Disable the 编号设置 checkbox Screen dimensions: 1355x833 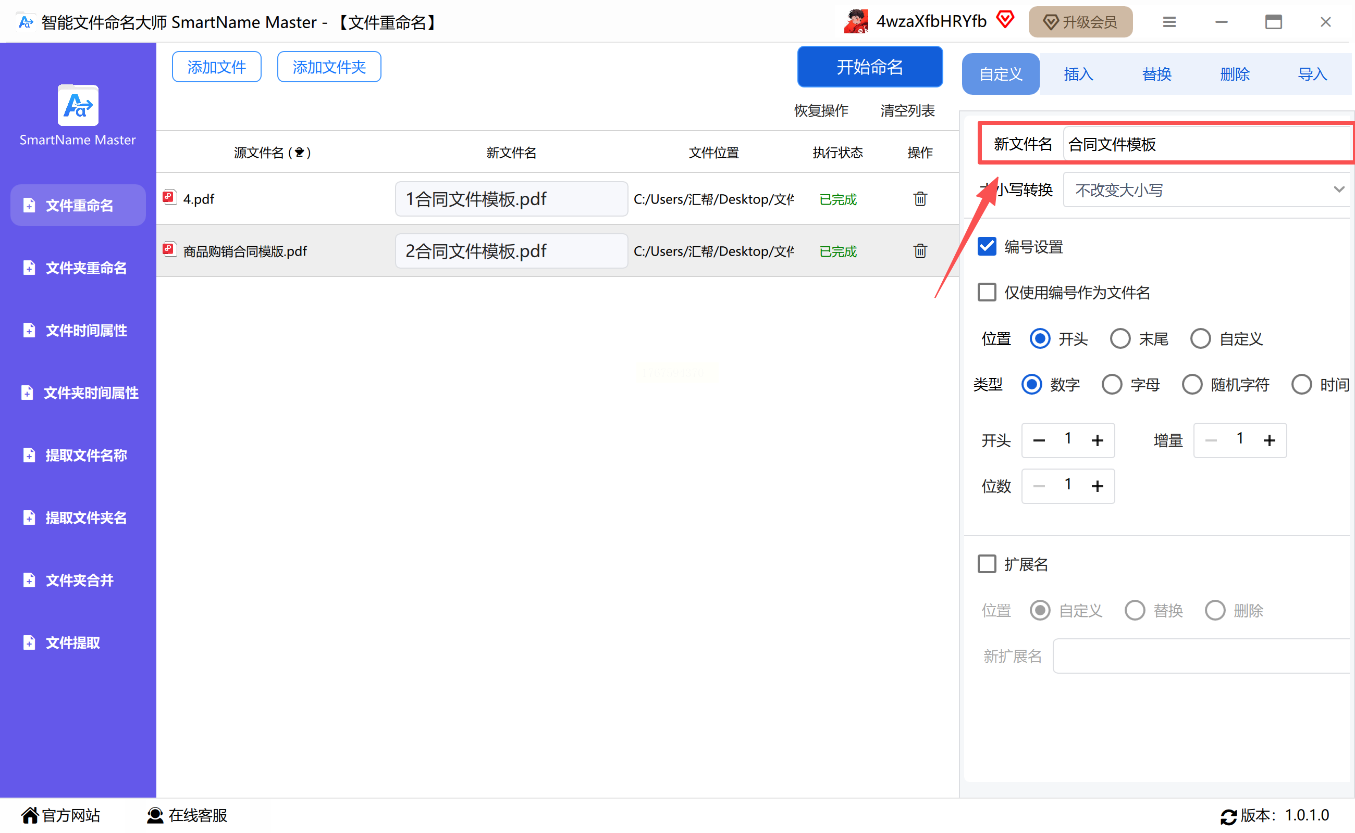(x=987, y=246)
